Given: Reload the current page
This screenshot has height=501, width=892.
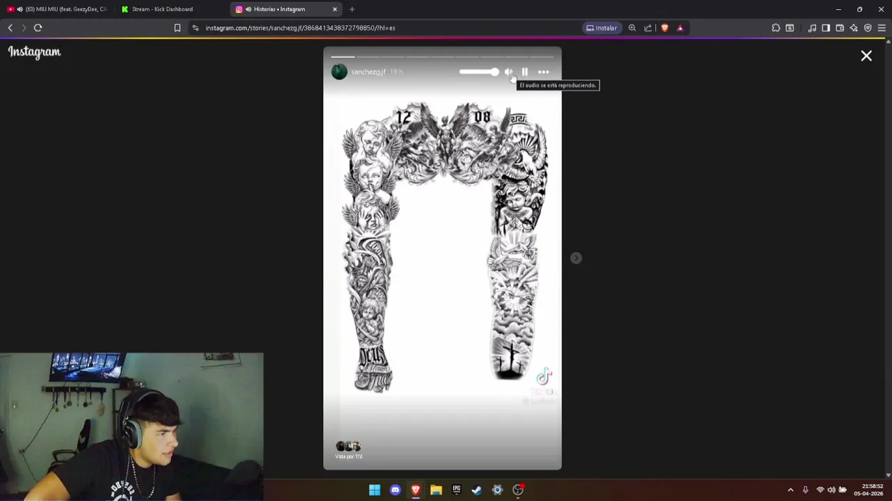Looking at the screenshot, I should pyautogui.click(x=38, y=28).
